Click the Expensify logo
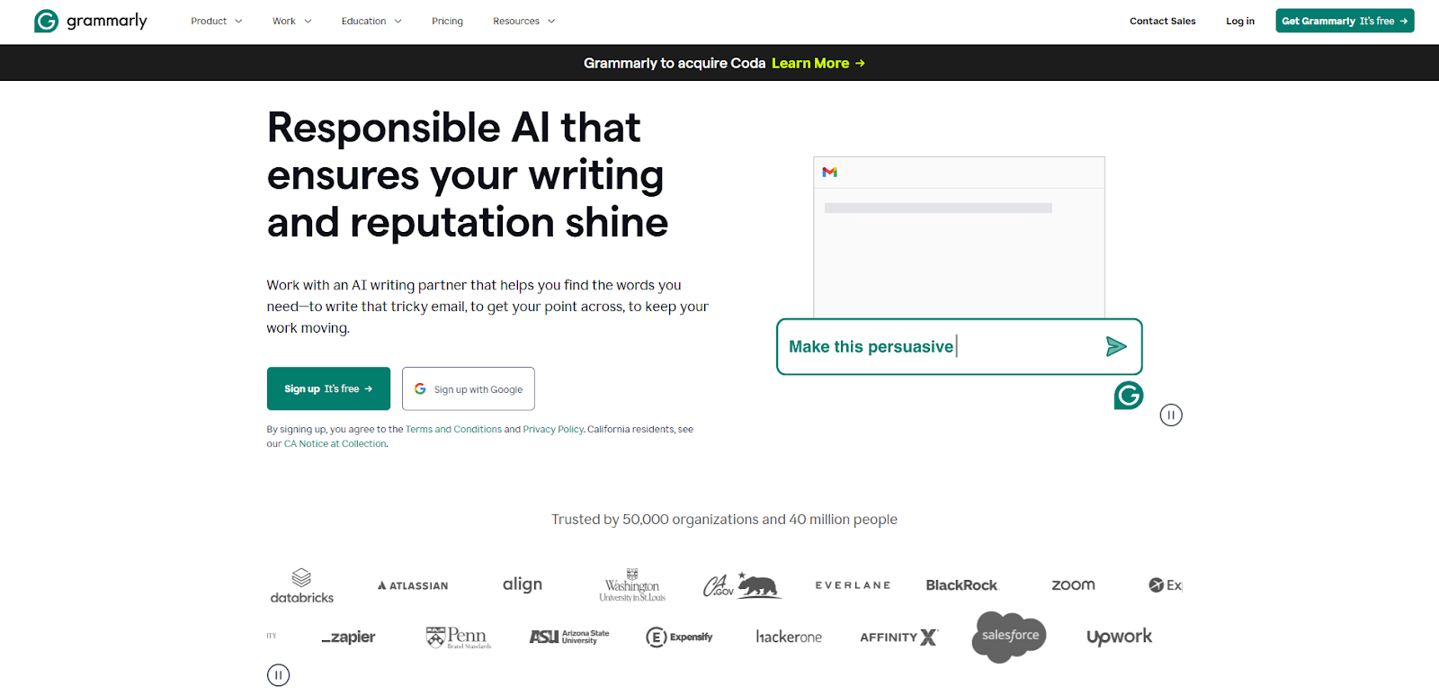This screenshot has height=695, width=1439. click(x=679, y=637)
